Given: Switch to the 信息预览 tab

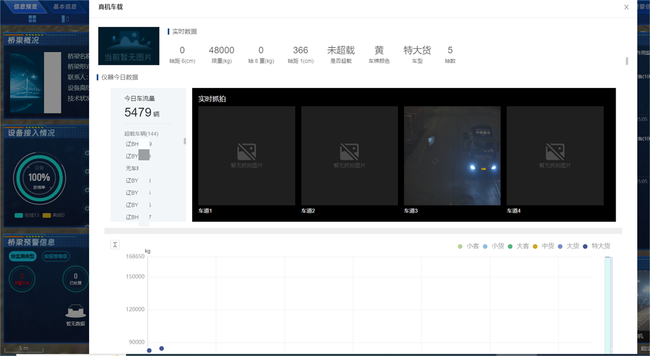Looking at the screenshot, I should [25, 7].
